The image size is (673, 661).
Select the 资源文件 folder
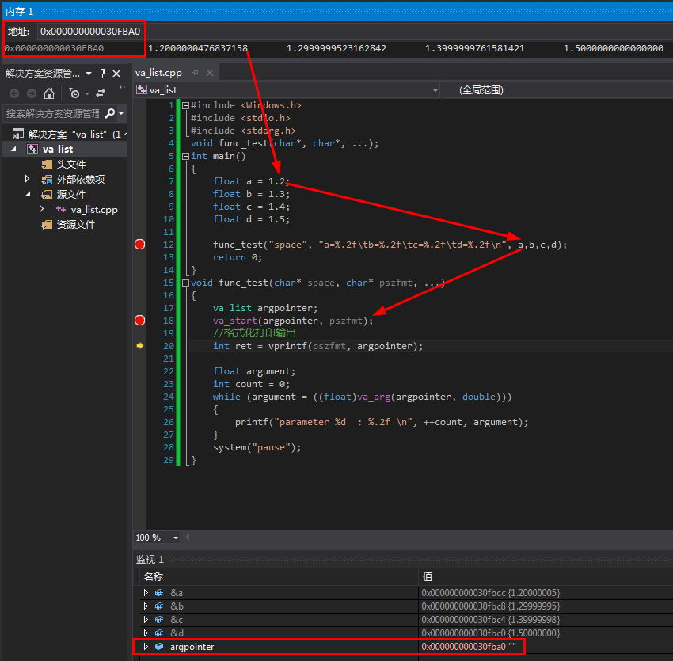75,225
